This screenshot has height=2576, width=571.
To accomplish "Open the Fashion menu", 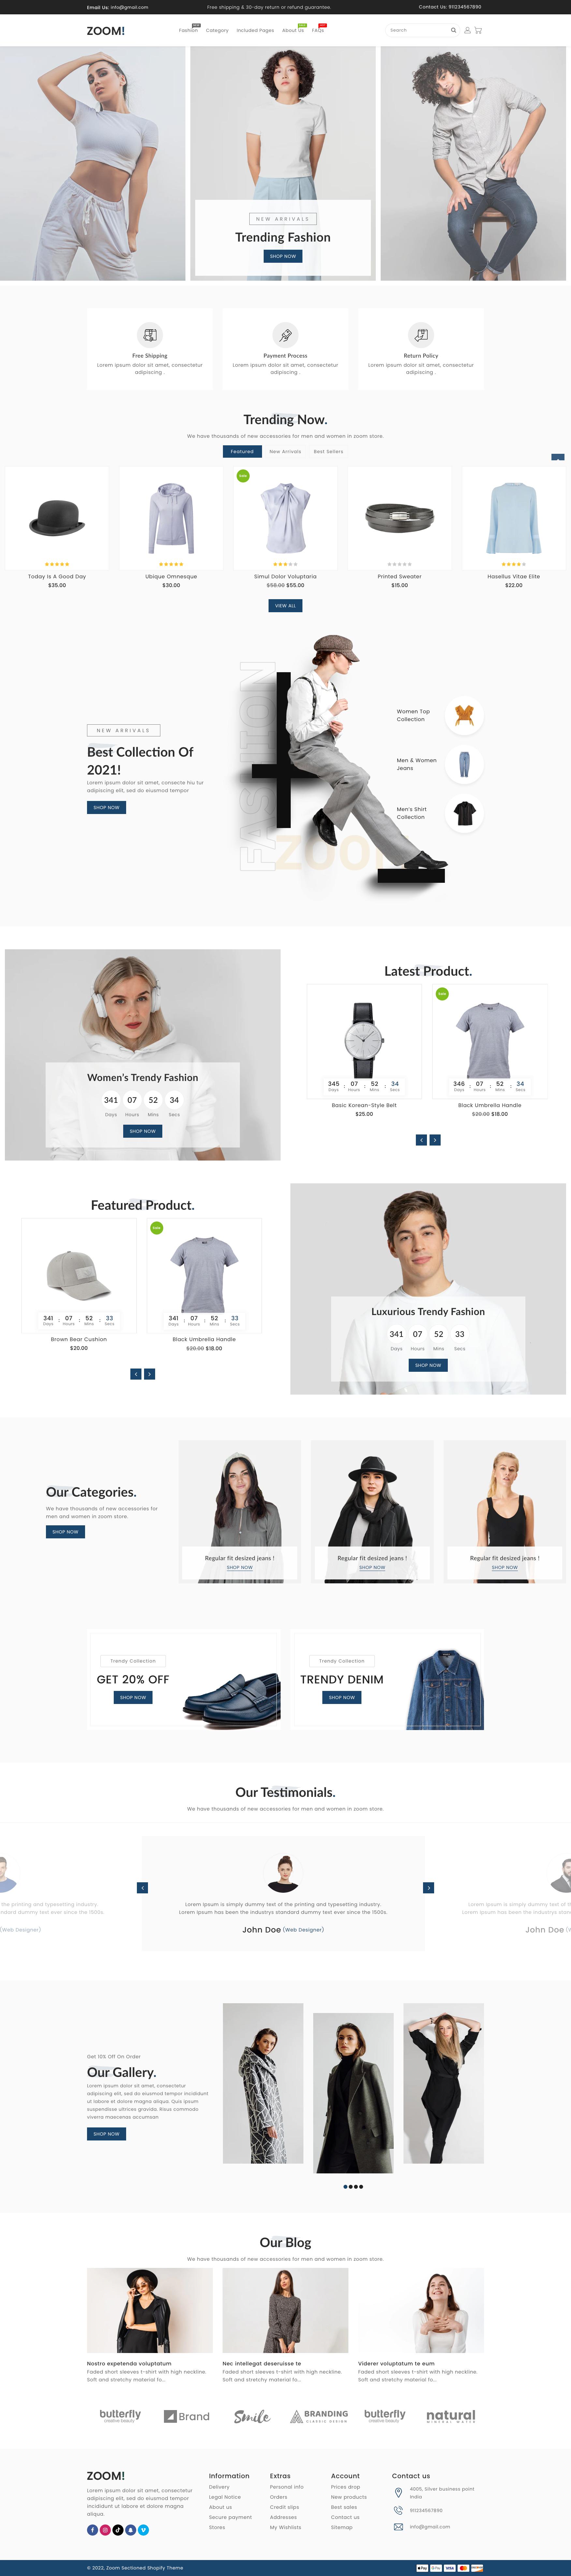I will [188, 30].
